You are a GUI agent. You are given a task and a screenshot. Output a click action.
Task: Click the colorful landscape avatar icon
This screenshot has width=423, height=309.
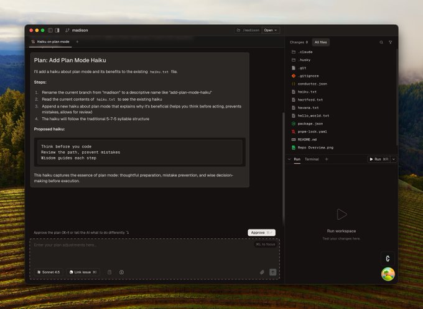pyautogui.click(x=388, y=274)
